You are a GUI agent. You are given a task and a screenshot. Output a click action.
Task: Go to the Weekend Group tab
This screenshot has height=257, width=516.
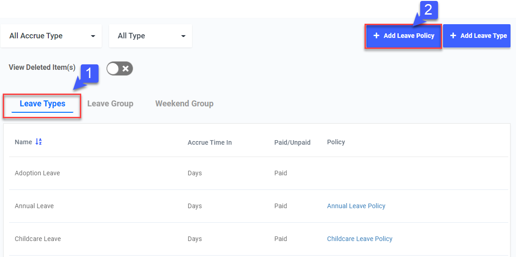point(184,104)
